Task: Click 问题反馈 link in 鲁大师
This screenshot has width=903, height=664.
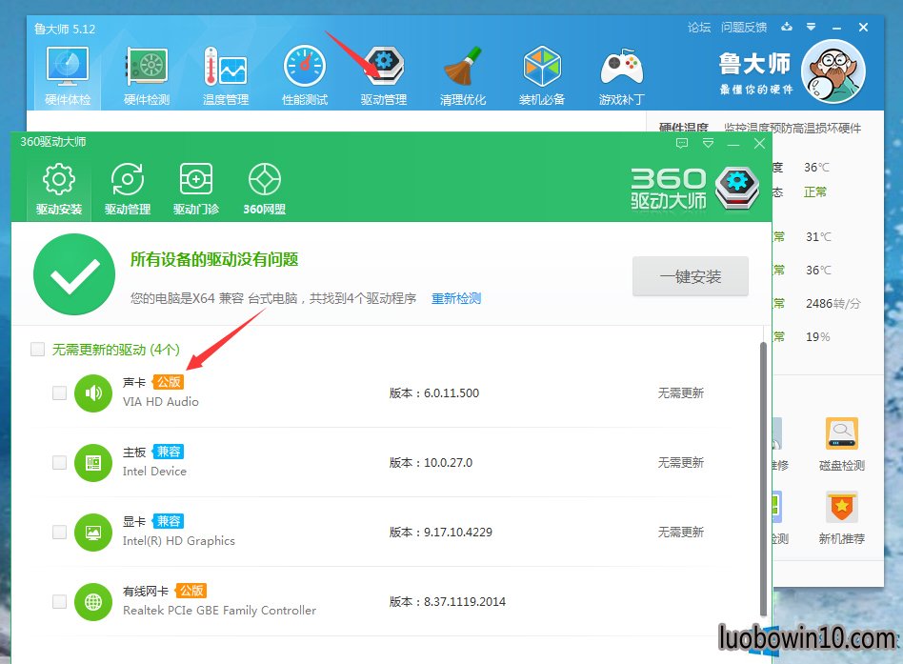Action: [x=744, y=27]
